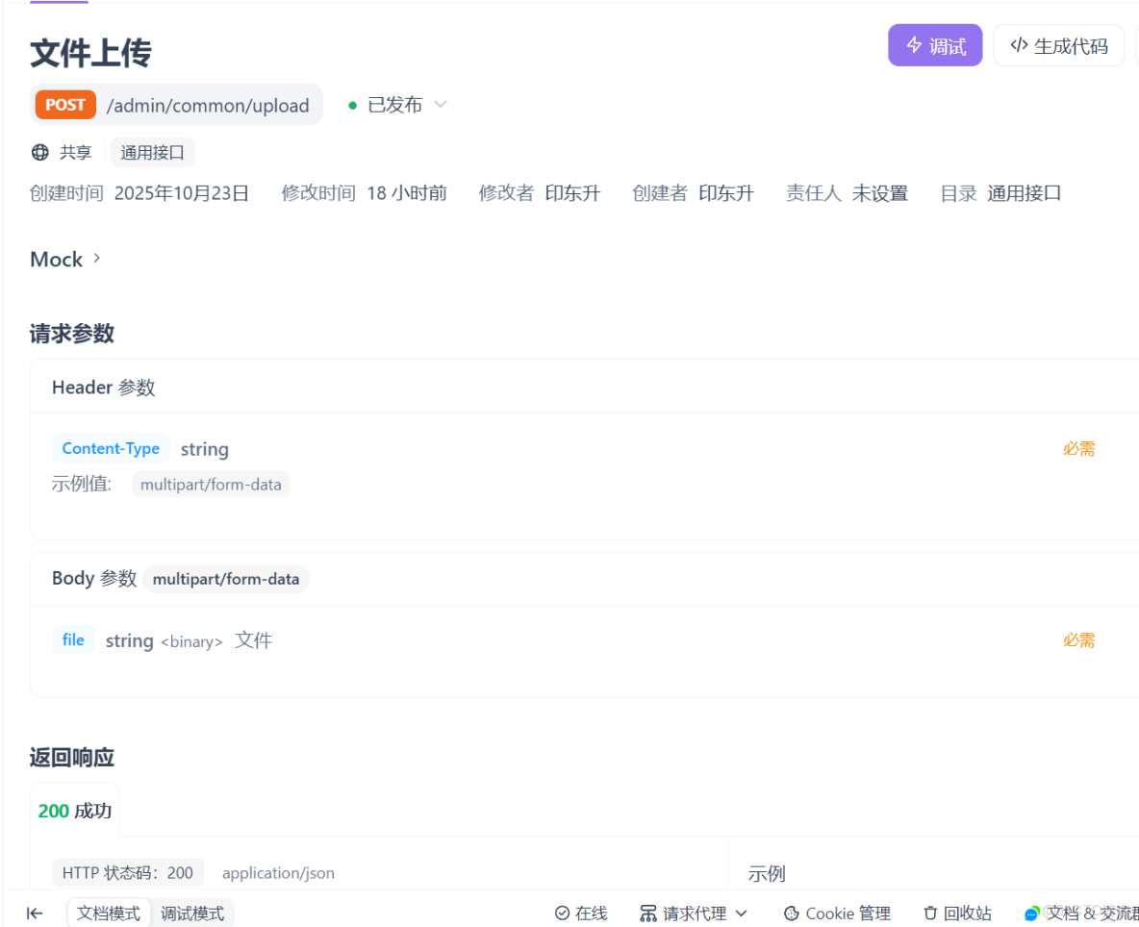Switch to 调试模式 tab

(x=192, y=913)
